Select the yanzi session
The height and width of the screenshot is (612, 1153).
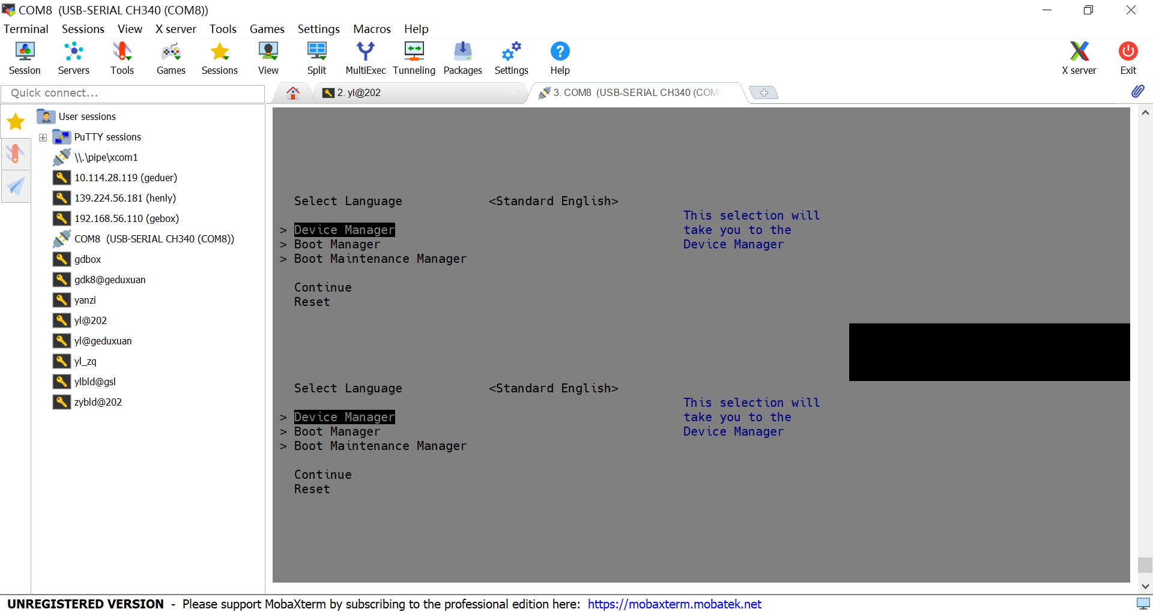[x=85, y=300]
